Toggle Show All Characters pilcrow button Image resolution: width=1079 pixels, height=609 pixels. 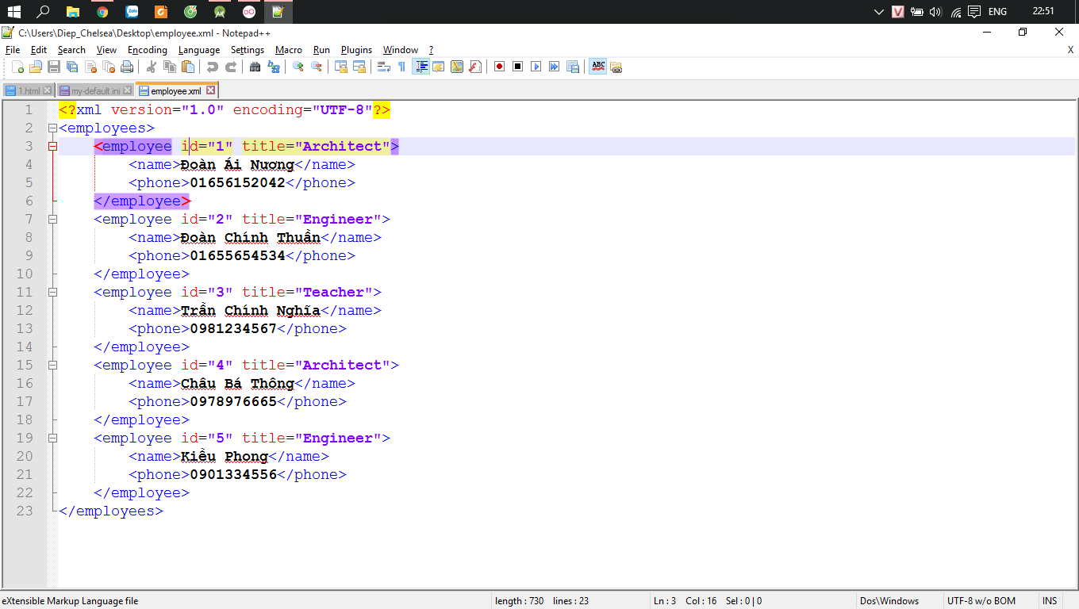pyautogui.click(x=401, y=67)
